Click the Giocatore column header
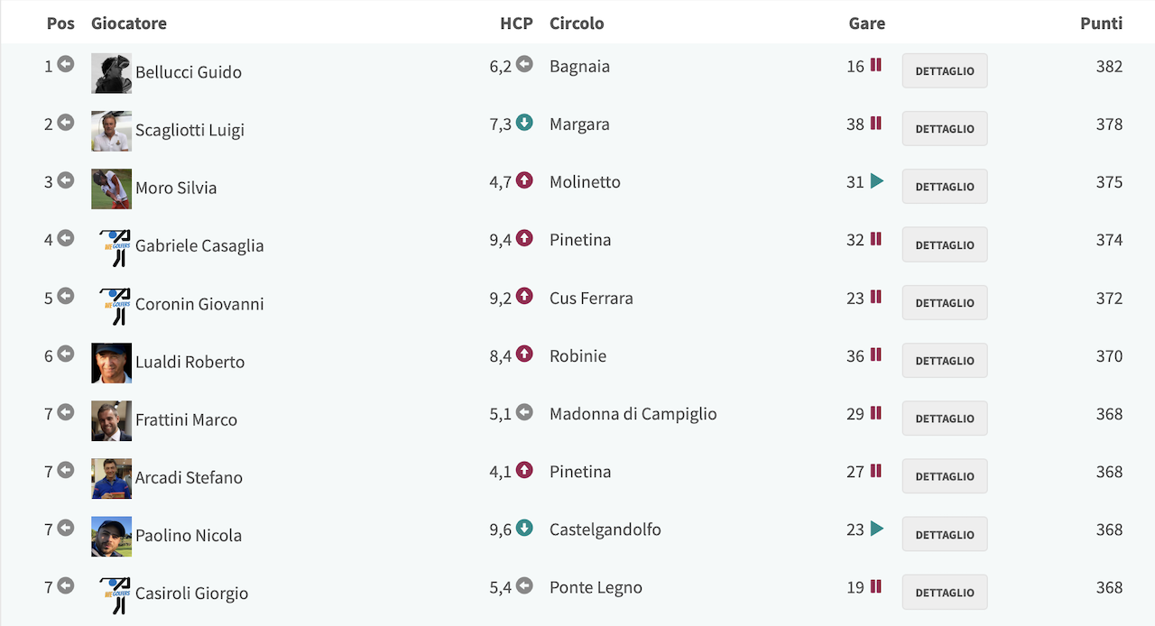Viewport: 1155px width, 626px height. [x=129, y=23]
